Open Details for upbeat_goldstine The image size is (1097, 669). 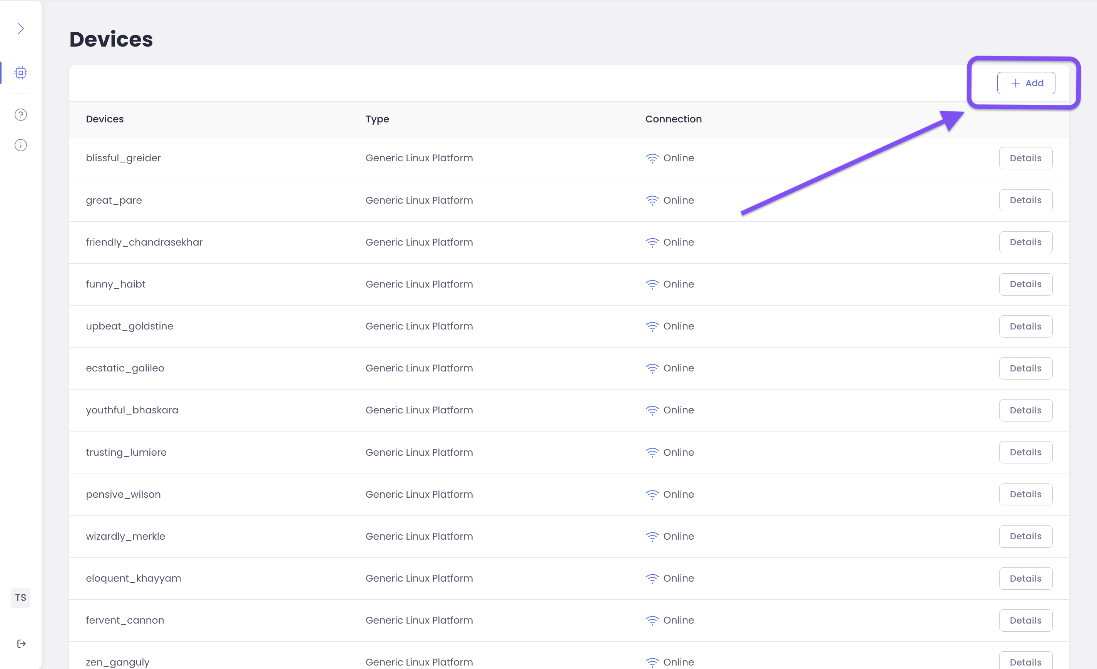point(1025,326)
